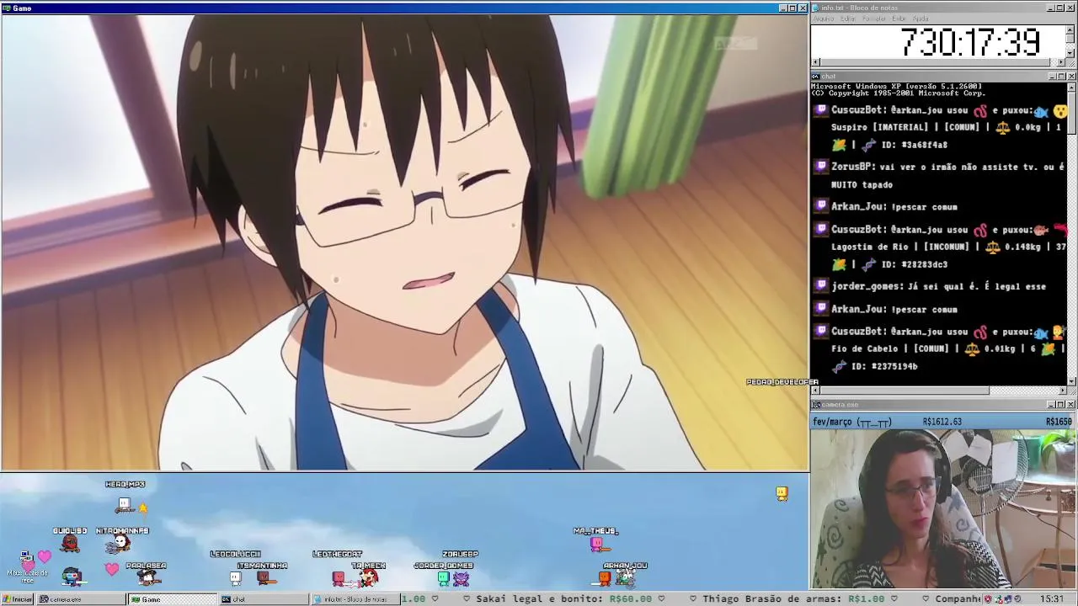Click the taskbar clock showing 15:31

coord(1052,599)
